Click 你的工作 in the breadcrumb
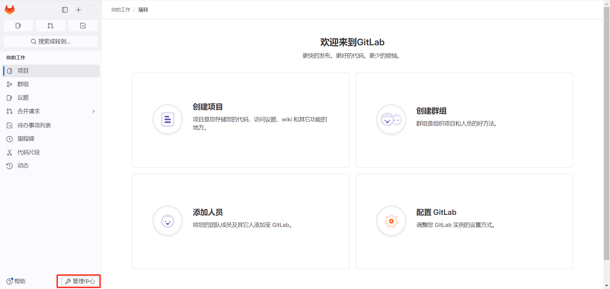This screenshot has width=610, height=289. tap(121, 10)
